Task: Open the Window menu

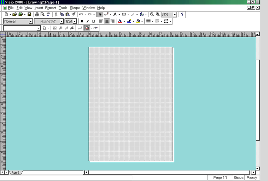Action: [88, 8]
